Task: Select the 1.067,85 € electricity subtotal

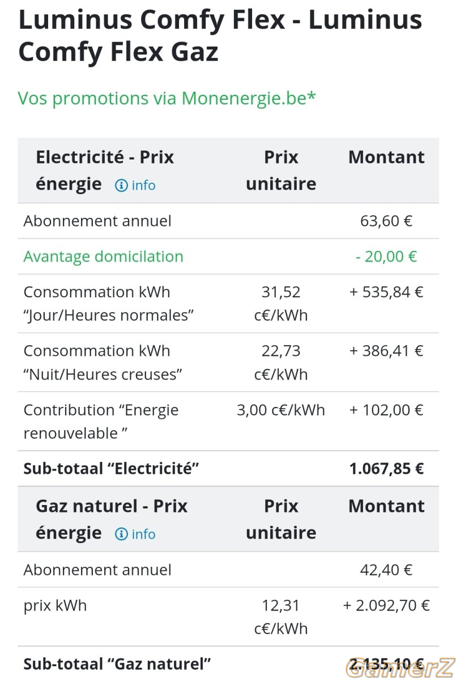Action: click(386, 469)
